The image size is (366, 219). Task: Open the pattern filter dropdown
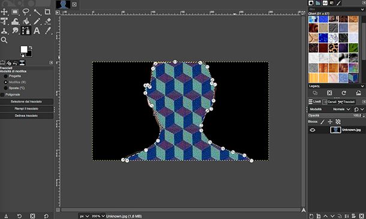click(x=362, y=10)
